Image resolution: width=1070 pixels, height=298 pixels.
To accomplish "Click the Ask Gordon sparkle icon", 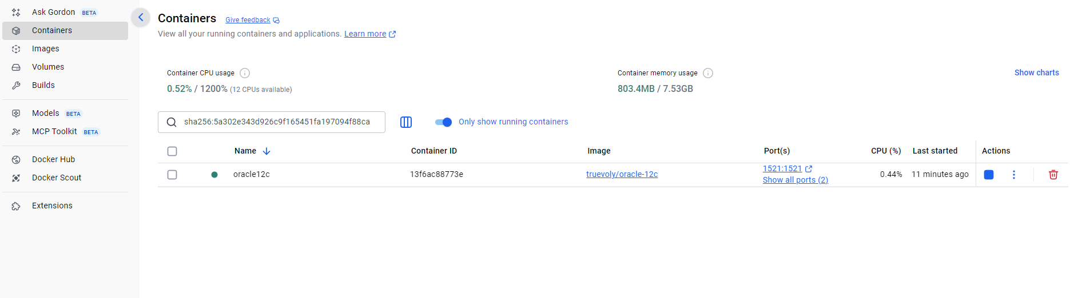I will pyautogui.click(x=16, y=12).
